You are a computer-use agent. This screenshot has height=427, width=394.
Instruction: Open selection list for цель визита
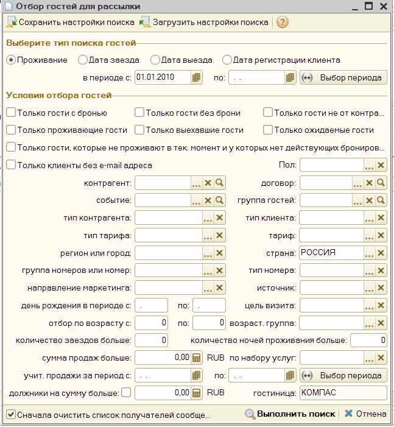369,306
